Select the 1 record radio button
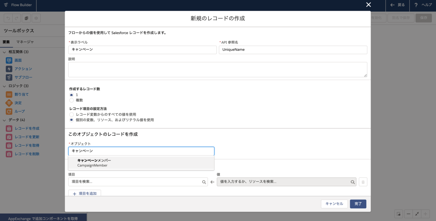 pos(72,95)
